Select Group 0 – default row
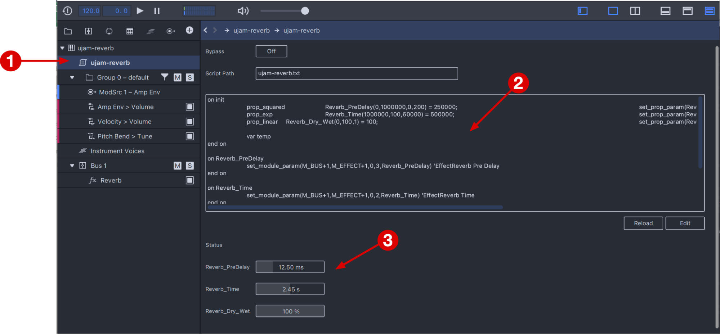The image size is (720, 334). (x=129, y=77)
